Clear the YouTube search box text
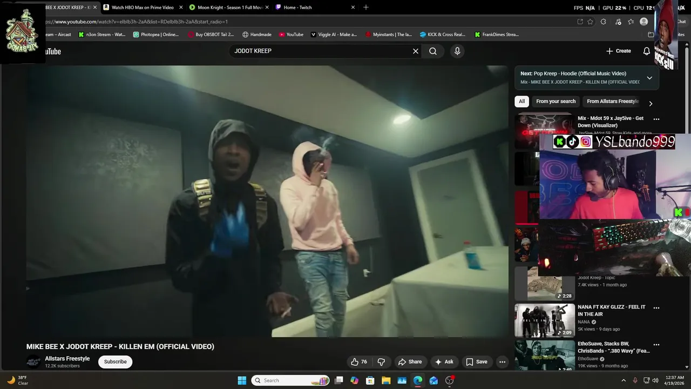This screenshot has height=389, width=691. 416,51
